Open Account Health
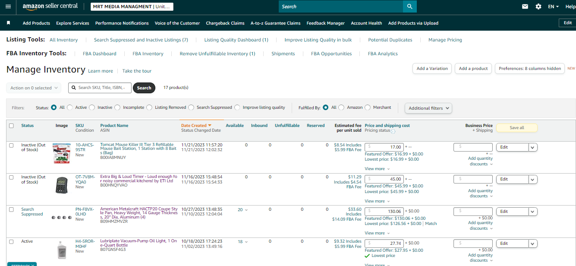The width and height of the screenshot is (576, 266). [x=366, y=23]
